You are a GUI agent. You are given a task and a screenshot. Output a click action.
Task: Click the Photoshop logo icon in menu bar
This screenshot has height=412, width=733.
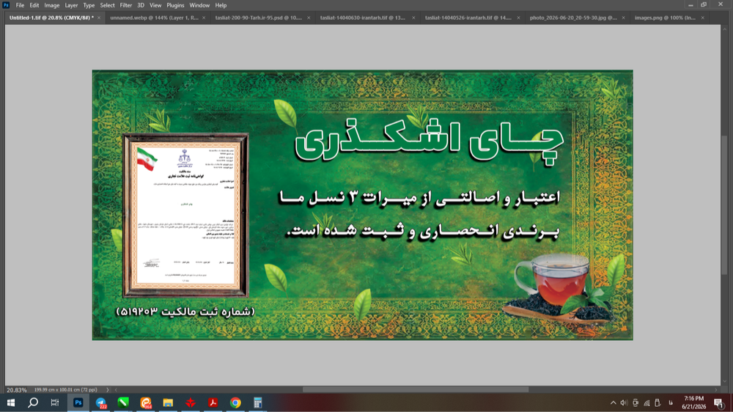[x=6, y=5]
